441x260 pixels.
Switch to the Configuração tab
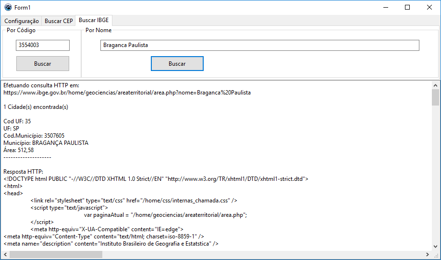click(22, 21)
